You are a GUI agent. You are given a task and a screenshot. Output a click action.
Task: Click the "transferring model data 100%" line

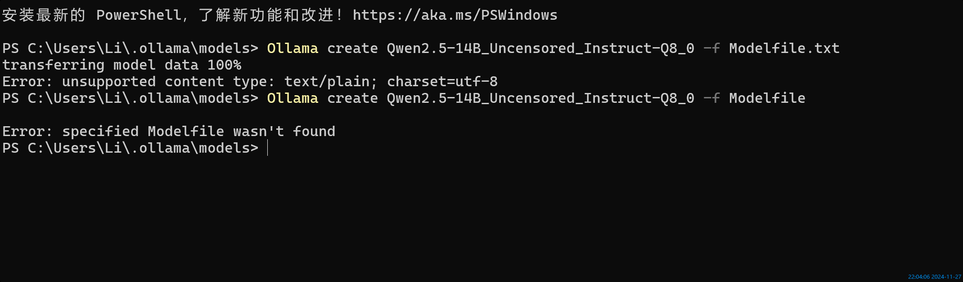[x=121, y=65]
